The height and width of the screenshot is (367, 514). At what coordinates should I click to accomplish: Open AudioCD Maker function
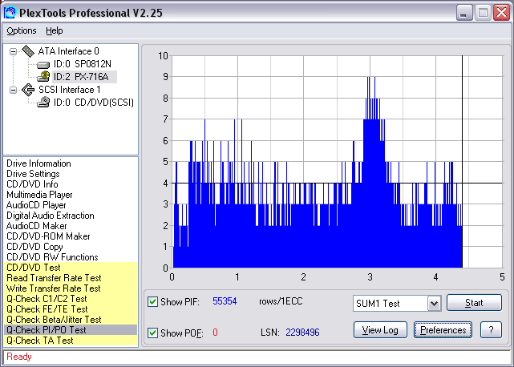tap(36, 226)
